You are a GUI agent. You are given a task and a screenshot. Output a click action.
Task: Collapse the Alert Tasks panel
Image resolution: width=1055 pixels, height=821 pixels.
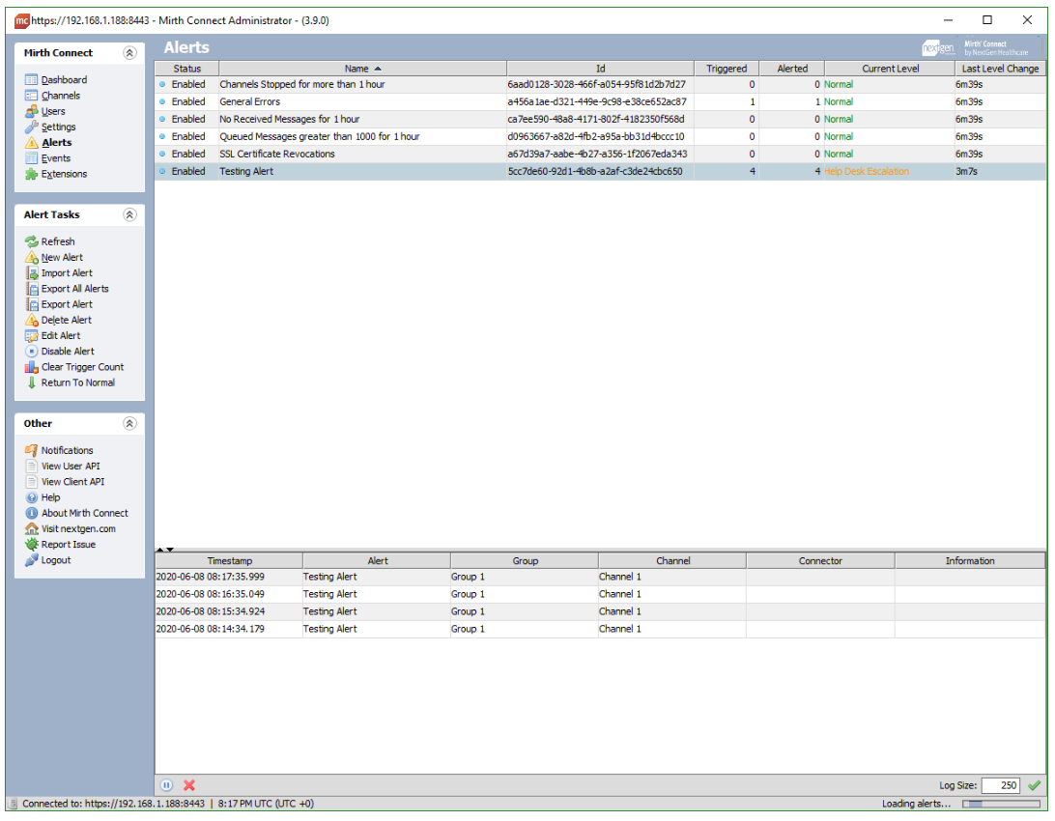pyautogui.click(x=129, y=214)
